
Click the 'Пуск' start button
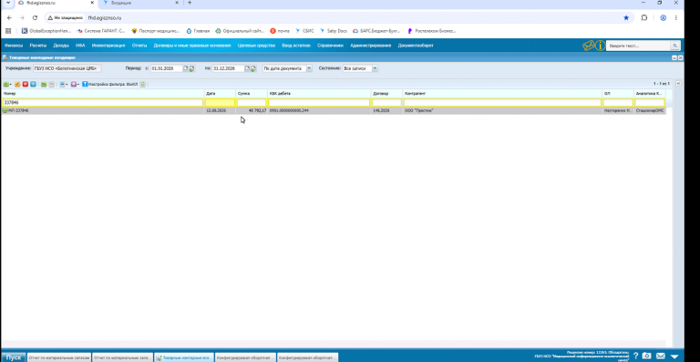[14, 357]
